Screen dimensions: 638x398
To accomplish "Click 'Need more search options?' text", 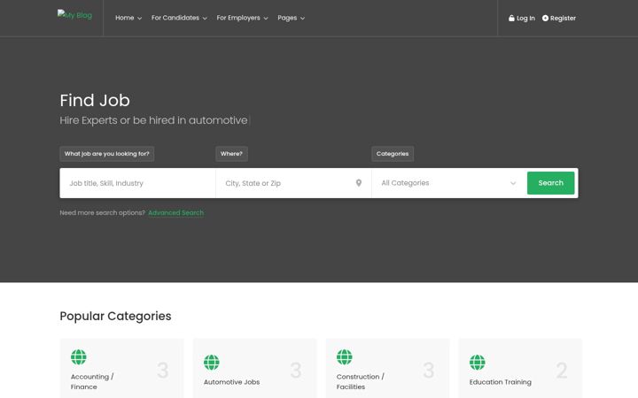I will [103, 213].
